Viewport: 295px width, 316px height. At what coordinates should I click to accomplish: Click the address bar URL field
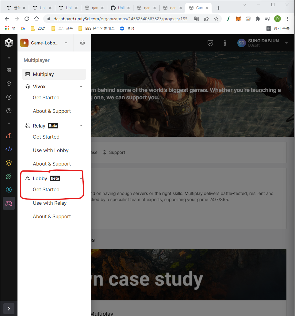pos(122,19)
